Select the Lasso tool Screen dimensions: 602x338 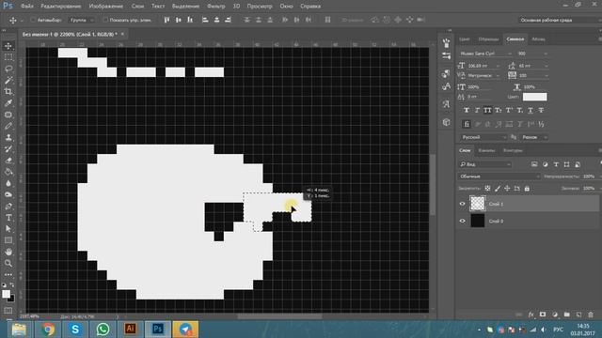8,69
